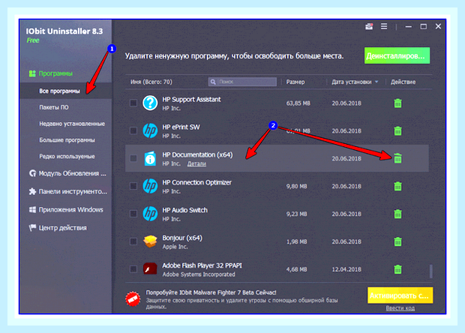The height and width of the screenshot is (333, 465).
Task: Click the red NEW badge icon in the promo banner
Action: point(133,299)
